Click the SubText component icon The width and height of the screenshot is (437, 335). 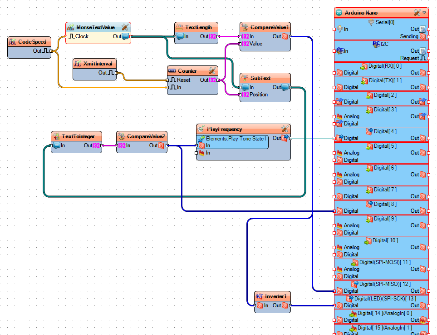point(245,78)
